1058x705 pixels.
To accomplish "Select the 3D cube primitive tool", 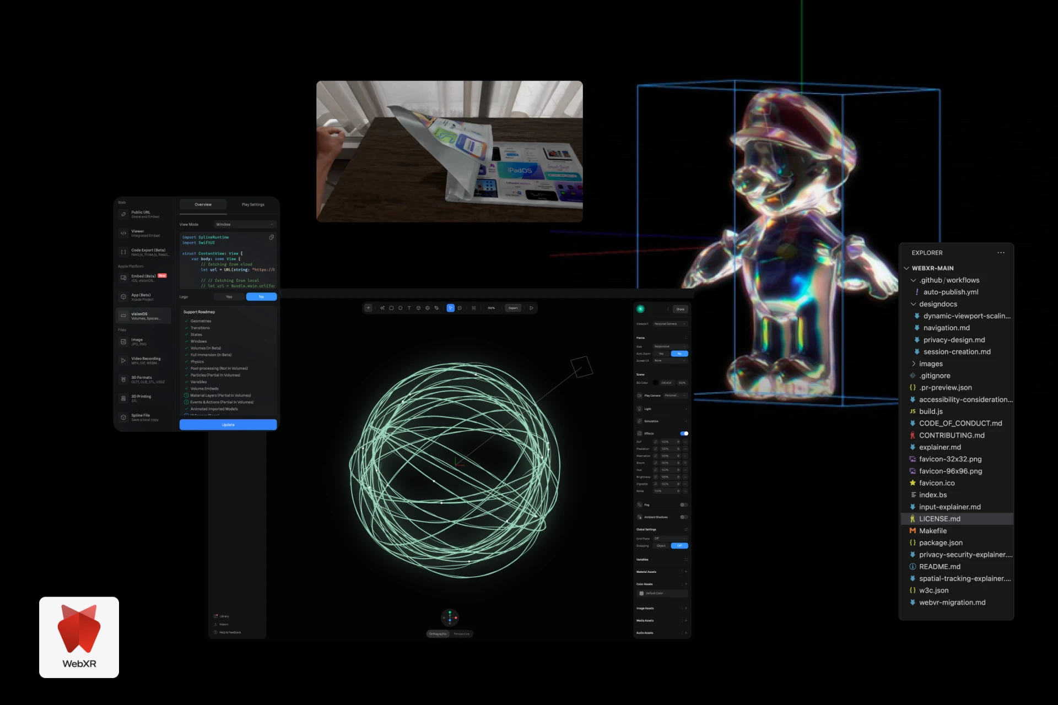I will (418, 308).
